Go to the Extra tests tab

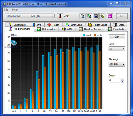(x=116, y=29)
